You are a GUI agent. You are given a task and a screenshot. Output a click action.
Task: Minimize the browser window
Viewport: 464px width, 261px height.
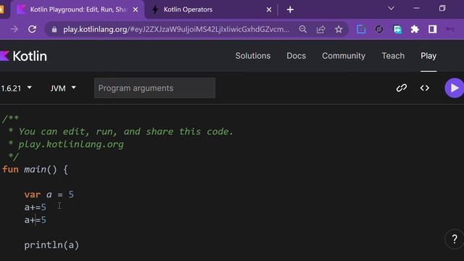pyautogui.click(x=417, y=9)
